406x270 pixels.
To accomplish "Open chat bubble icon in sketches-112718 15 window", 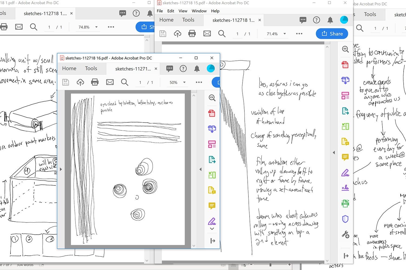I will click(x=303, y=20).
